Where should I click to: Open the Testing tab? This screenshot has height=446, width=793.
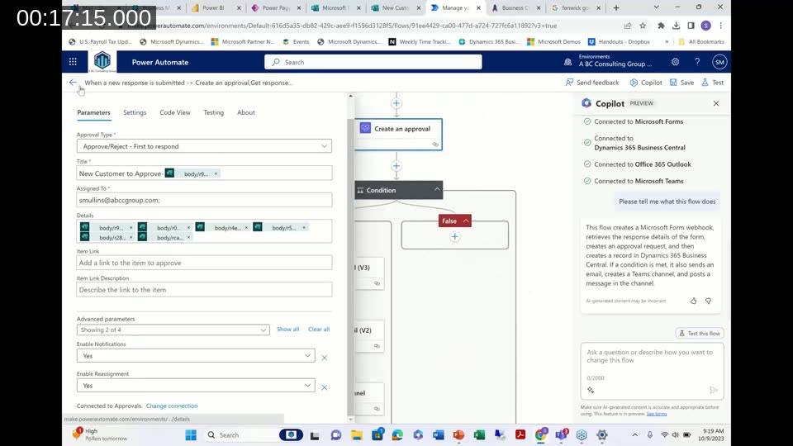[213, 112]
